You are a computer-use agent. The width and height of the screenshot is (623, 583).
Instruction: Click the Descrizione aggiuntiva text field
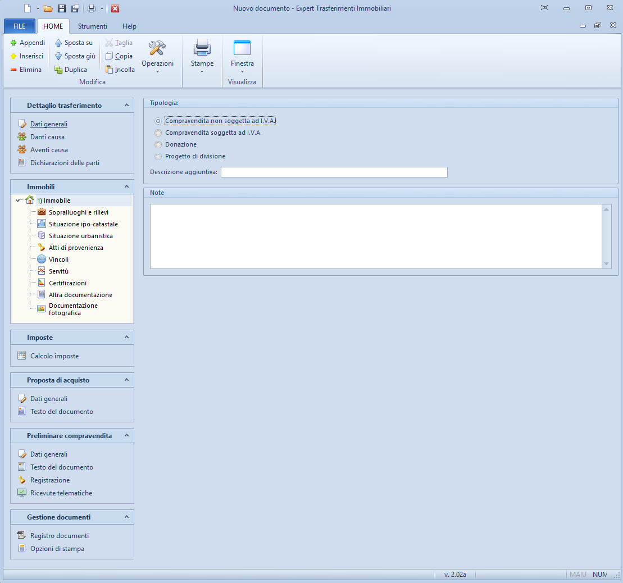[334, 172]
